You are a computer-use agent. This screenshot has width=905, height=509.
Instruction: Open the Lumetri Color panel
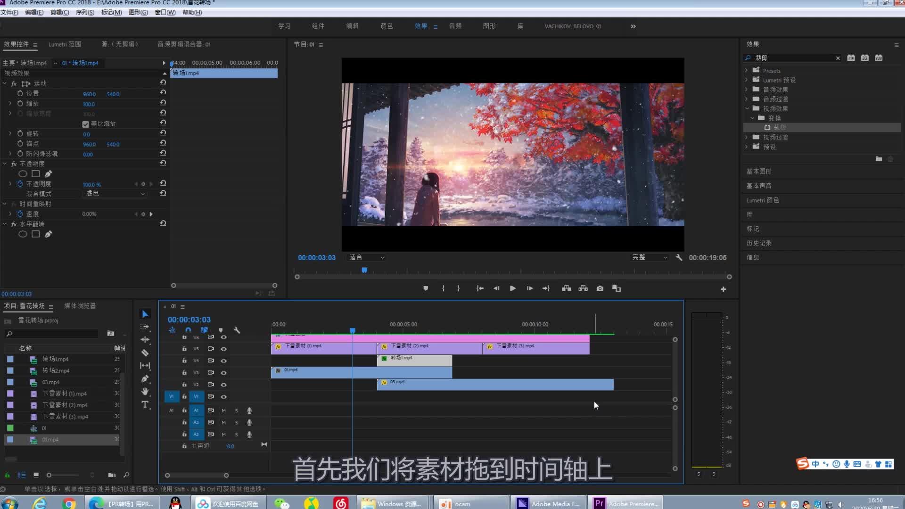(763, 200)
